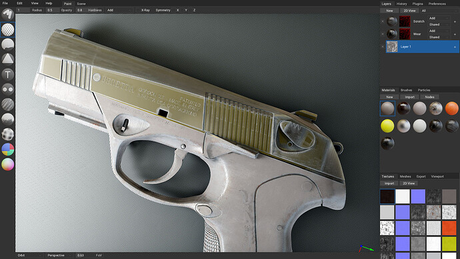Open the Perspective camera type dropdown
Image resolution: width=460 pixels, height=259 pixels.
(x=59, y=255)
